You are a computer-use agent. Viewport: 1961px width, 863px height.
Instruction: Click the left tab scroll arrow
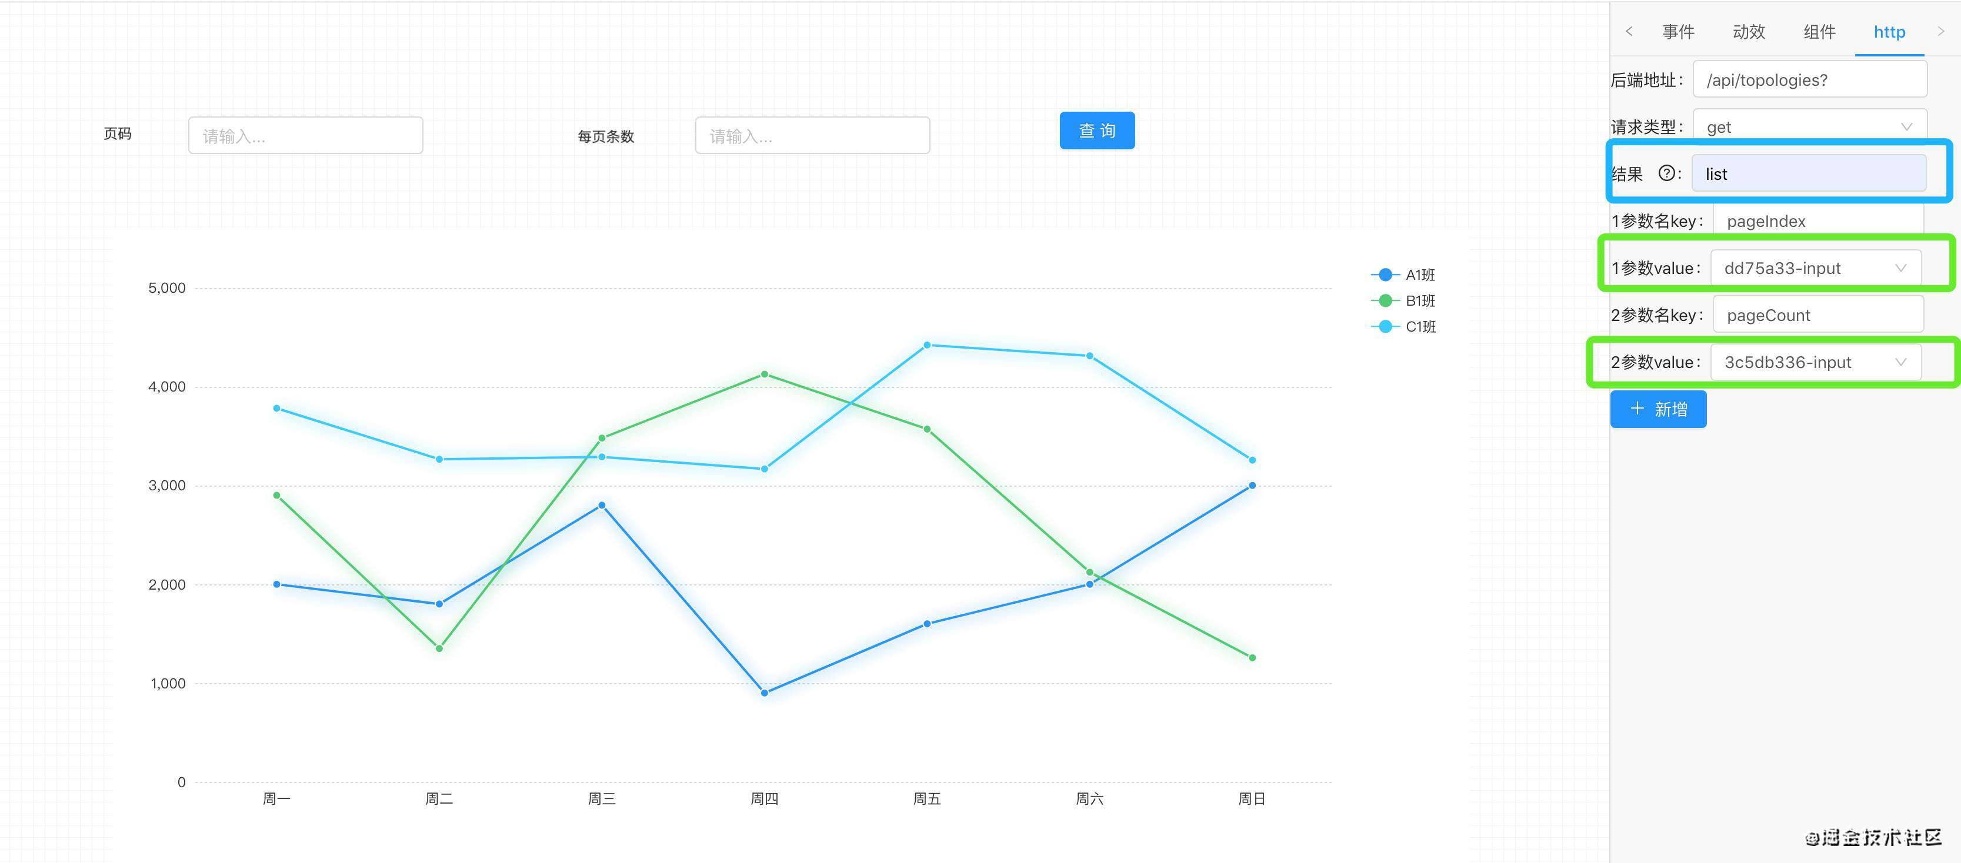[x=1628, y=31]
